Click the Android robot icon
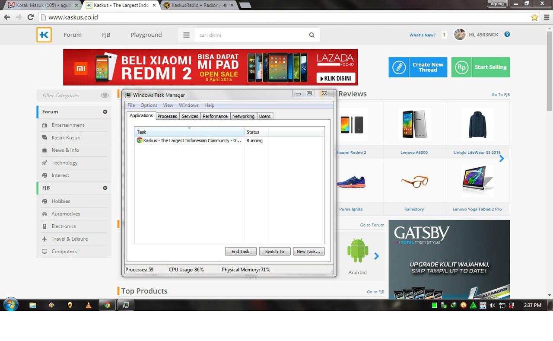This screenshot has width=553, height=341. [357, 251]
